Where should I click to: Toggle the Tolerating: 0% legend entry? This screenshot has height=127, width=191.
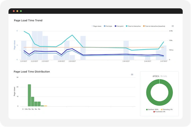(x=168, y=109)
